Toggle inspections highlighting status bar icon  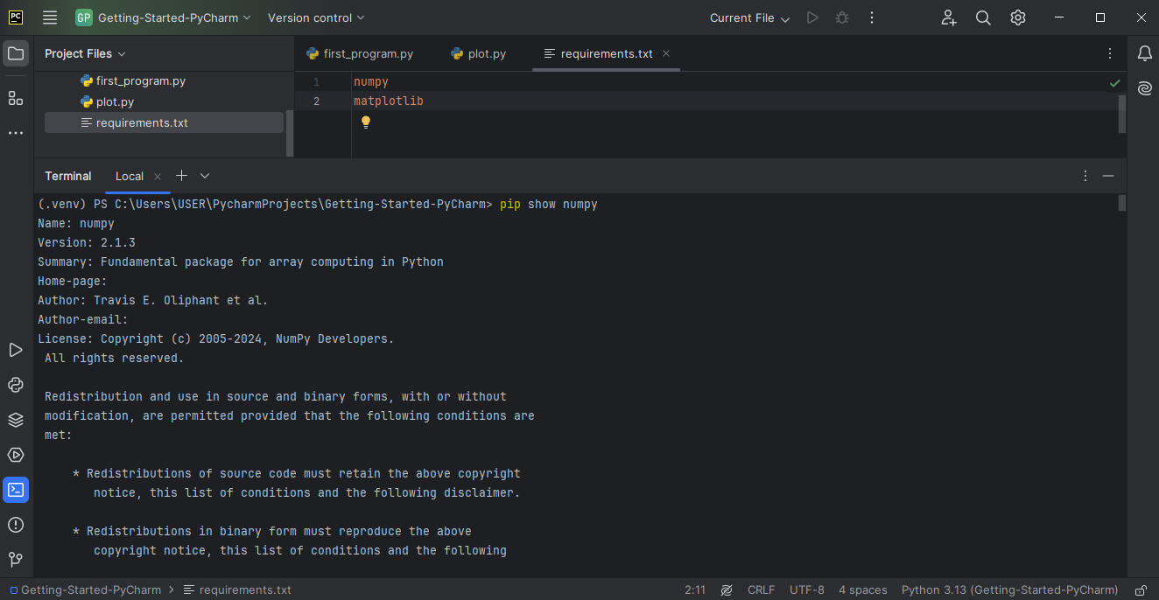pyautogui.click(x=726, y=590)
